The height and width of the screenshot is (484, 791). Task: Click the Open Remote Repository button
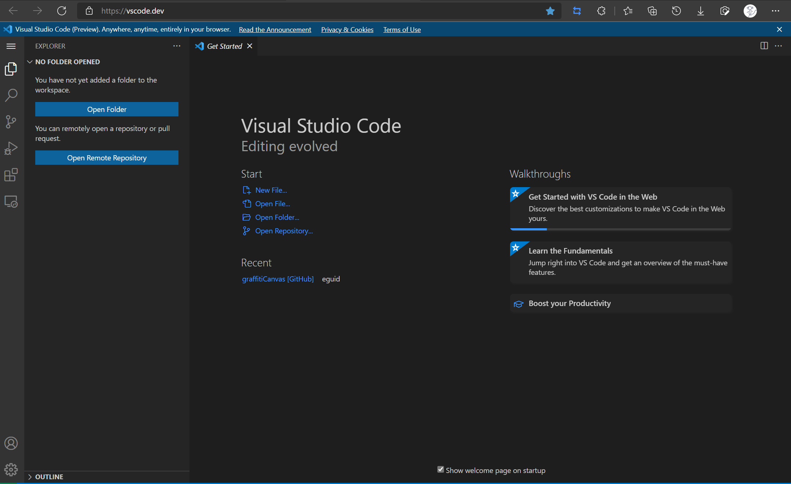click(107, 157)
